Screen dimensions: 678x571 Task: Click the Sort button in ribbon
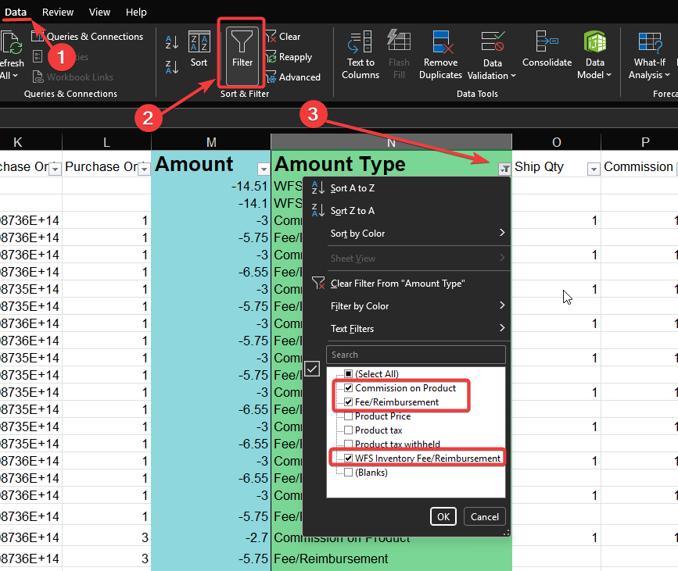tap(199, 50)
